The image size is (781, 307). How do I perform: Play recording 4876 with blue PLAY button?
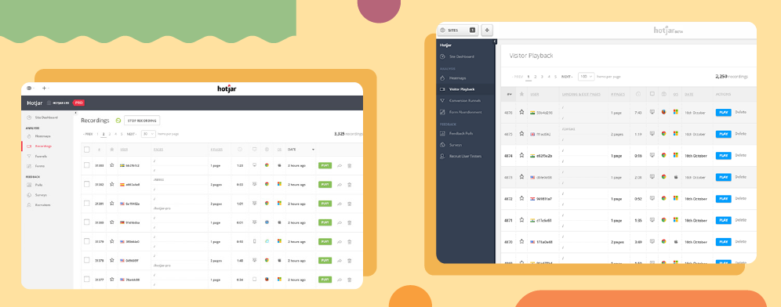(x=723, y=113)
